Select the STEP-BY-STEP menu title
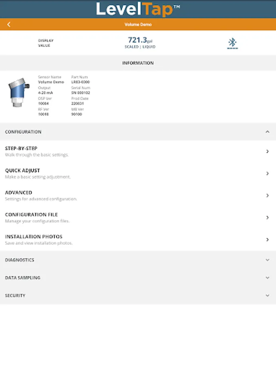 tap(21, 148)
